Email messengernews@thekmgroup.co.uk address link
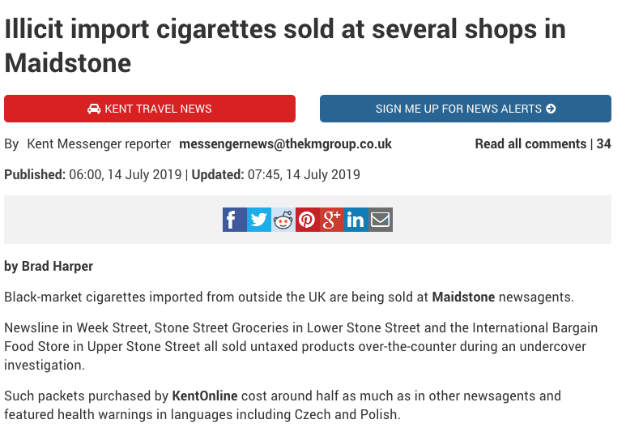 pyautogui.click(x=285, y=144)
